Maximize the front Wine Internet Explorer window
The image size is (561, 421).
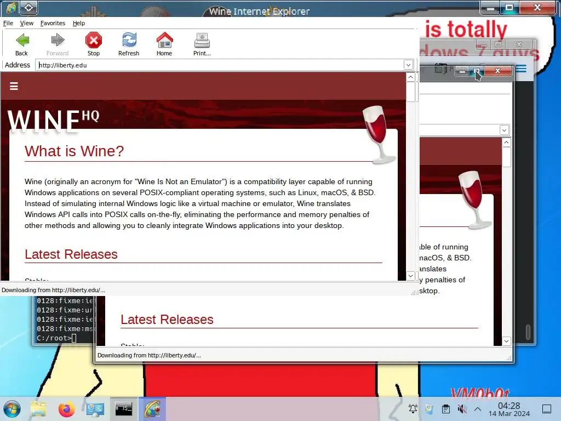509,8
